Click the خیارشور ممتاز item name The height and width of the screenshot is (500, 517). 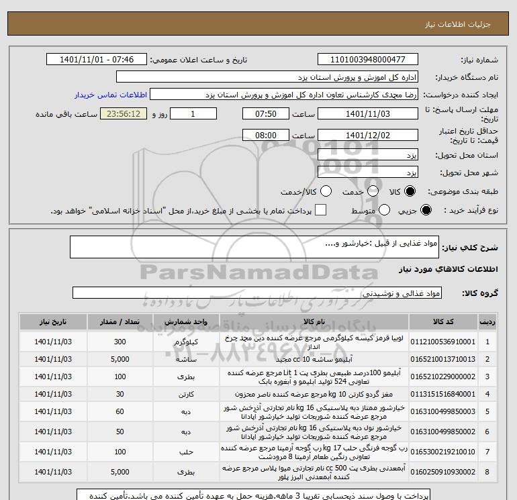pyautogui.click(x=314, y=412)
